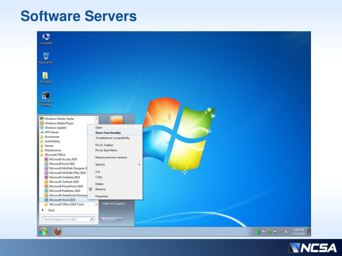342x256 pixels.
Task: Click the Shut down button
Action: [x=109, y=219]
